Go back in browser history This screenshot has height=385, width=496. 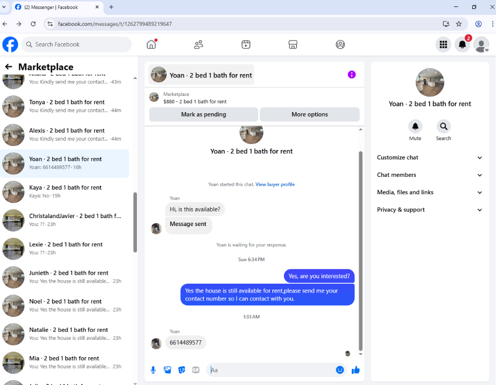(x=5, y=24)
